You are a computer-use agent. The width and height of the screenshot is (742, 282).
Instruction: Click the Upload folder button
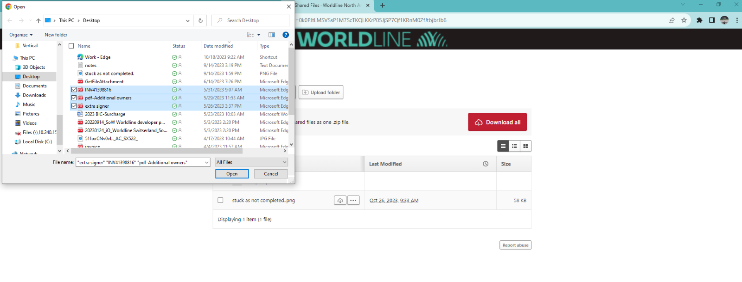click(x=321, y=92)
